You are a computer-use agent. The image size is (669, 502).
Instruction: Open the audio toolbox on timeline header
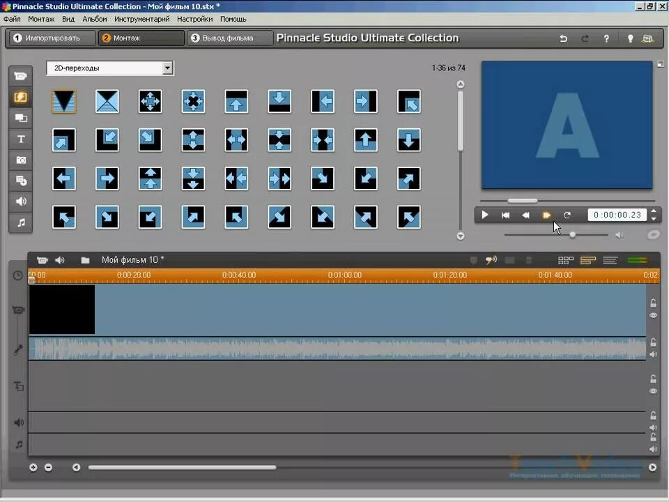click(60, 260)
